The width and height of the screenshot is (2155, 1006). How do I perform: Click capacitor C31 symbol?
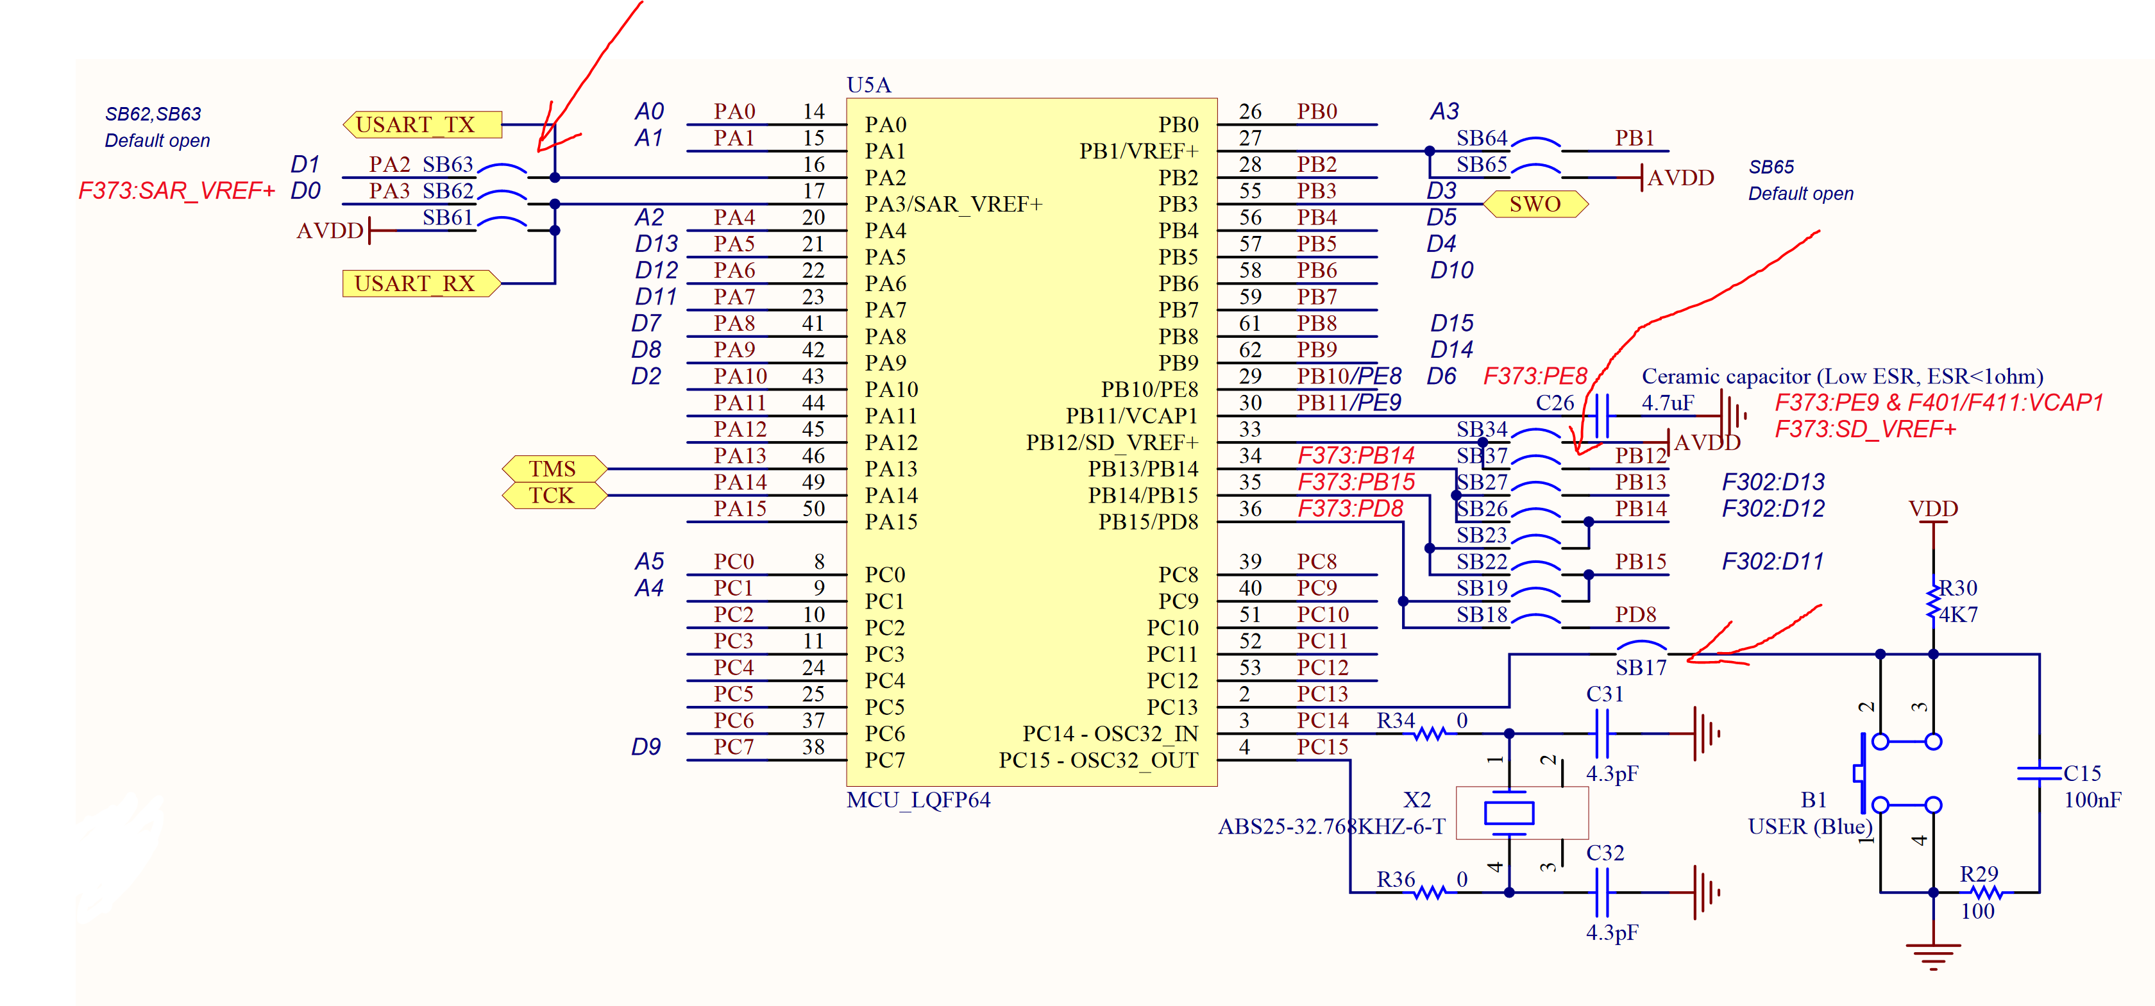coord(1602,734)
